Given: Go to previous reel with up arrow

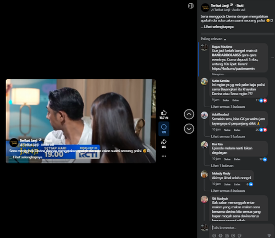Looking at the screenshot, I should coord(189,114).
